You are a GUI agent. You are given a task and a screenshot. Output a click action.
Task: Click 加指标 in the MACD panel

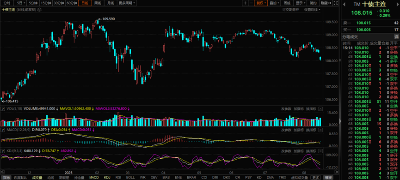coord(298,130)
